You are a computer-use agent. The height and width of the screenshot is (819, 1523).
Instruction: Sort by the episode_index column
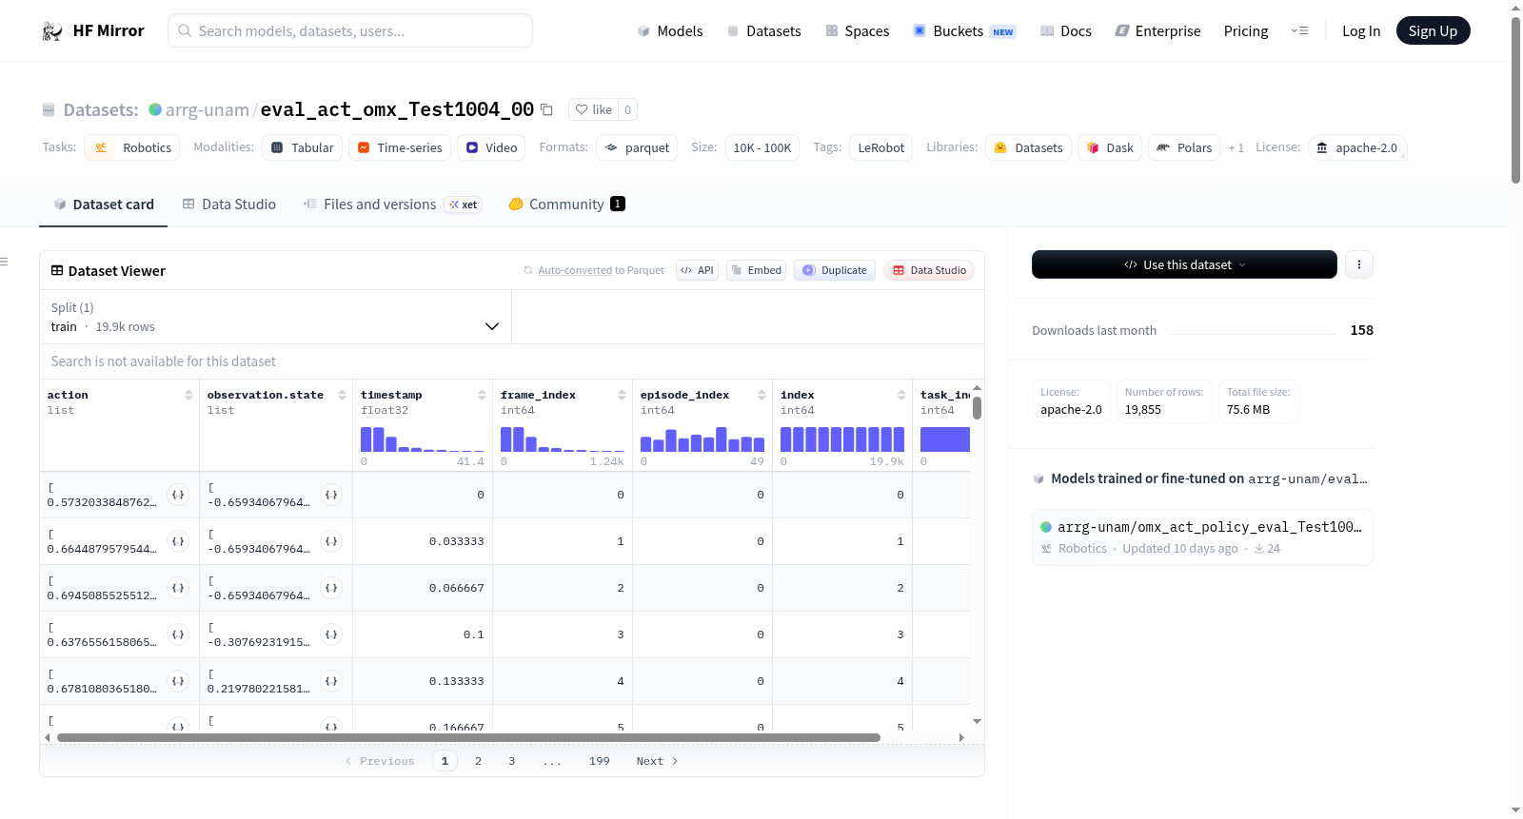(x=761, y=395)
